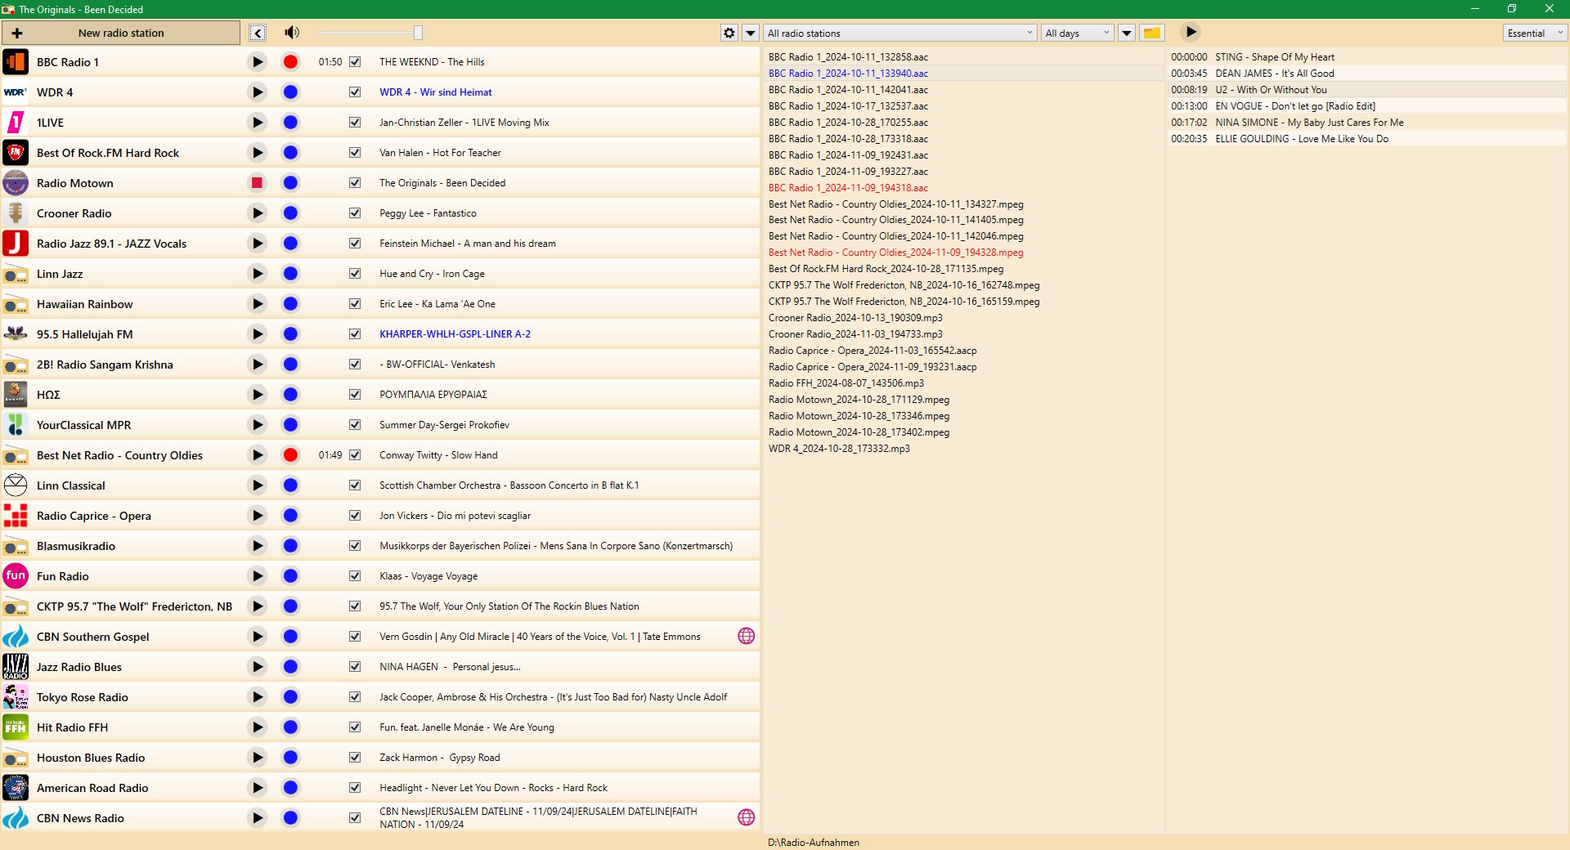Select recording BBC Radio 1_2024-10-11_132858.aac

(848, 57)
